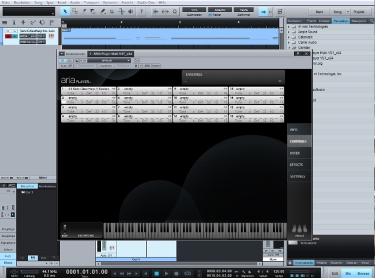Toggle autoscroll arrow button

pyautogui.click(x=263, y=11)
